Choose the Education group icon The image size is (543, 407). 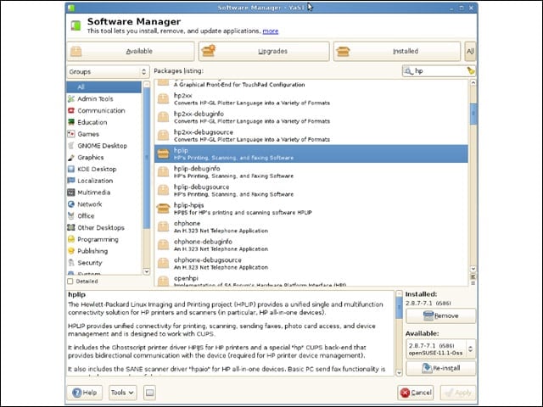tap(71, 122)
